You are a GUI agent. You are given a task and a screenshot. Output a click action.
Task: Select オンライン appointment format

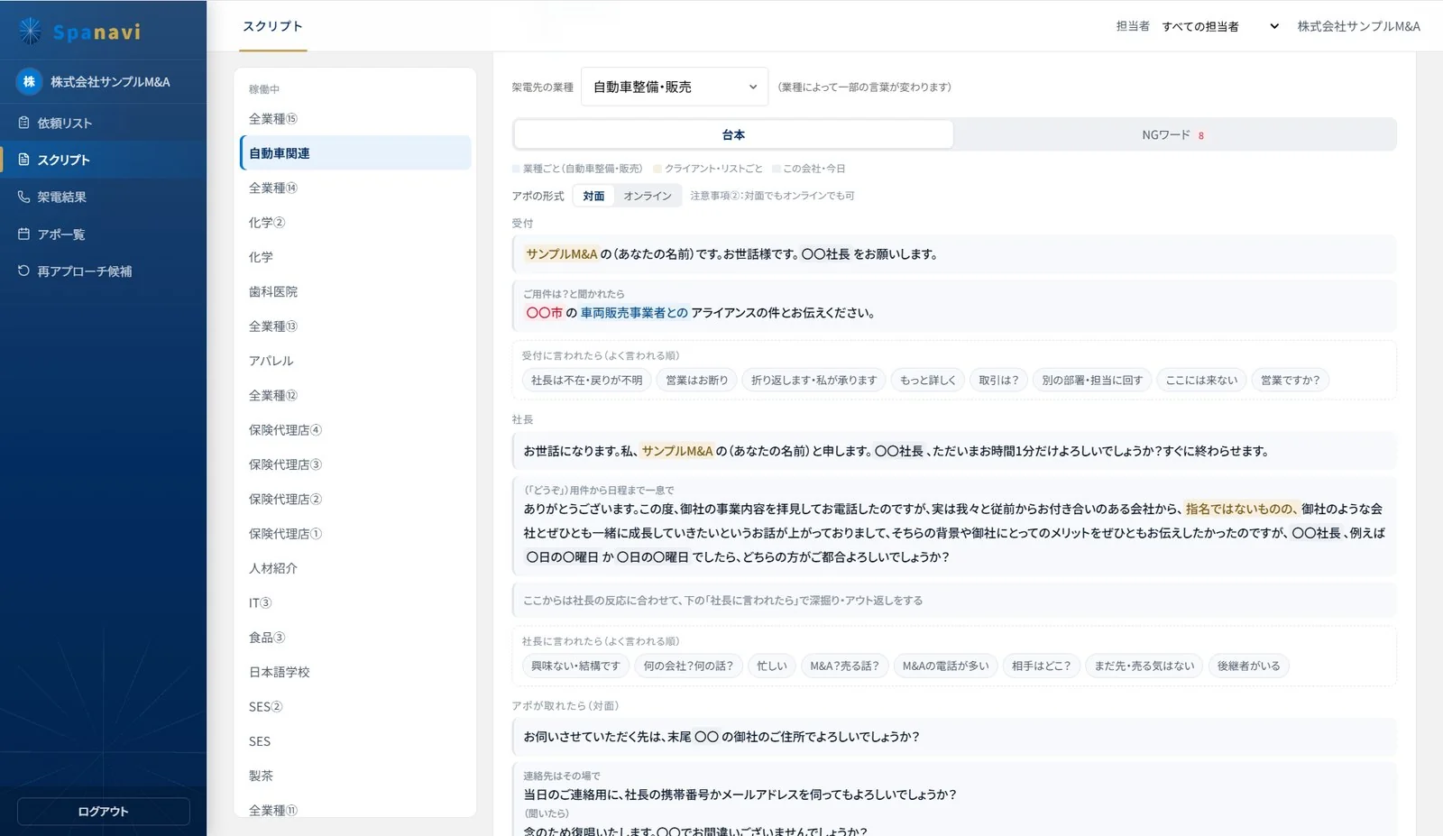(648, 196)
